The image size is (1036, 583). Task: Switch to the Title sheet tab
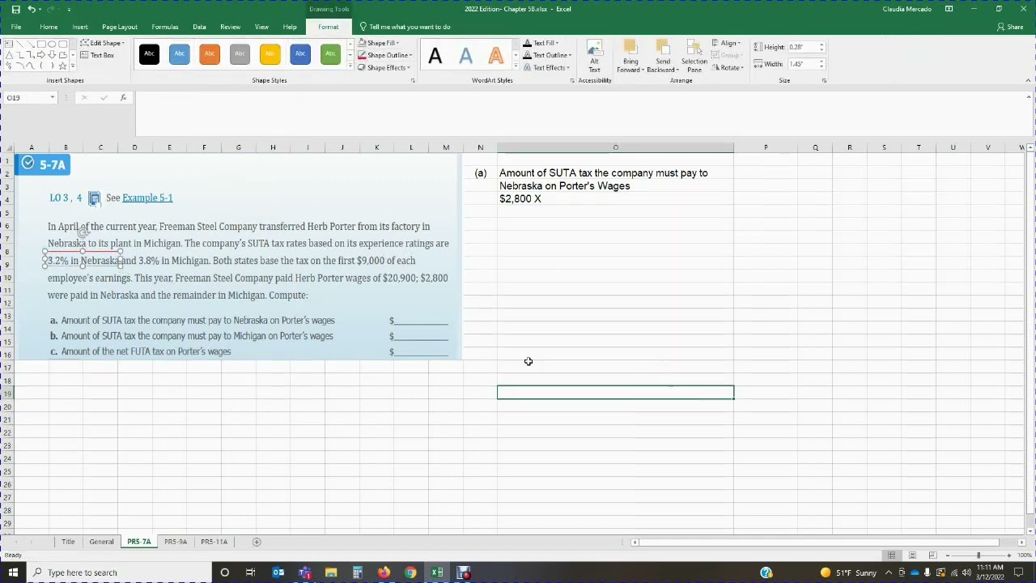click(68, 542)
